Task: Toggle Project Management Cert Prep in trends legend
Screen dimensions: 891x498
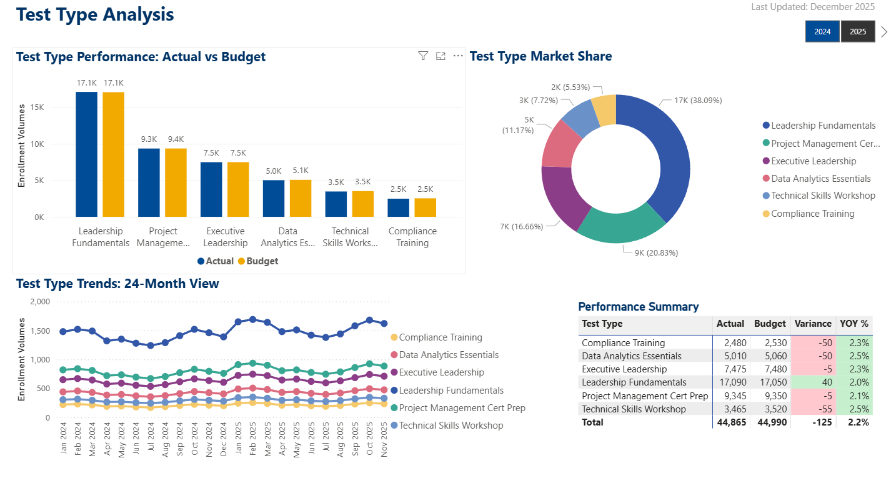Action: tap(463, 407)
